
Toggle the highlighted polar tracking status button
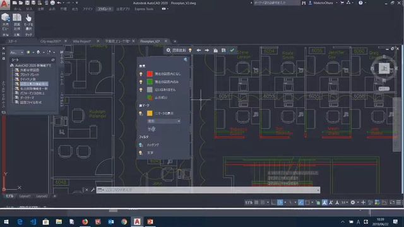point(280,202)
